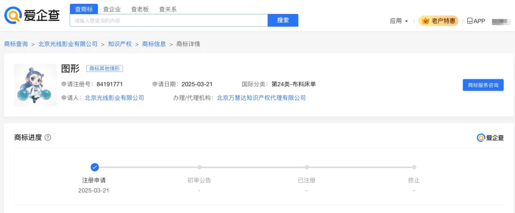The image size is (515, 213).
Task: Click the 初审公告 progress dot
Action: pos(199,167)
